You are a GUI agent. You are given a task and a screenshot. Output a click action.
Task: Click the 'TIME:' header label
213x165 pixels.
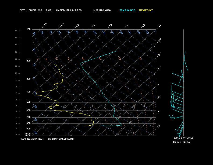tap(49, 10)
